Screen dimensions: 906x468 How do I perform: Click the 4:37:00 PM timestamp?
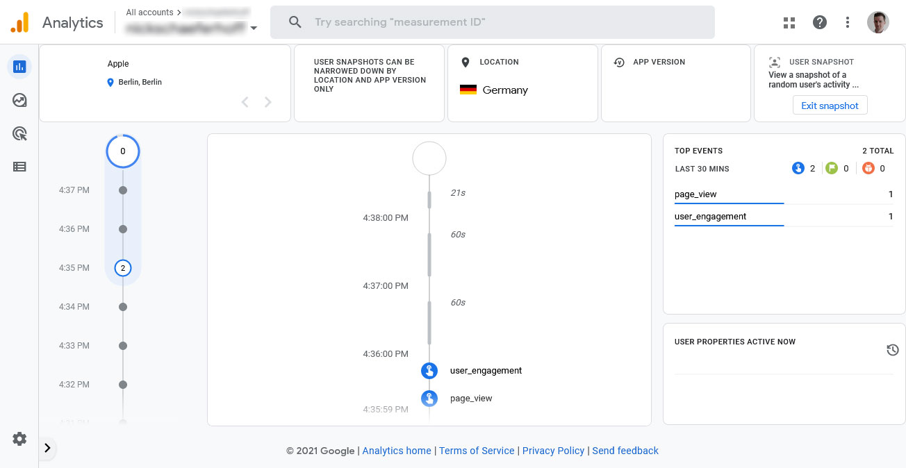[386, 285]
